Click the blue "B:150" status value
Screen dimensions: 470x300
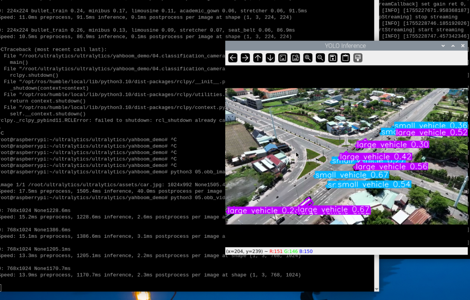(306, 251)
